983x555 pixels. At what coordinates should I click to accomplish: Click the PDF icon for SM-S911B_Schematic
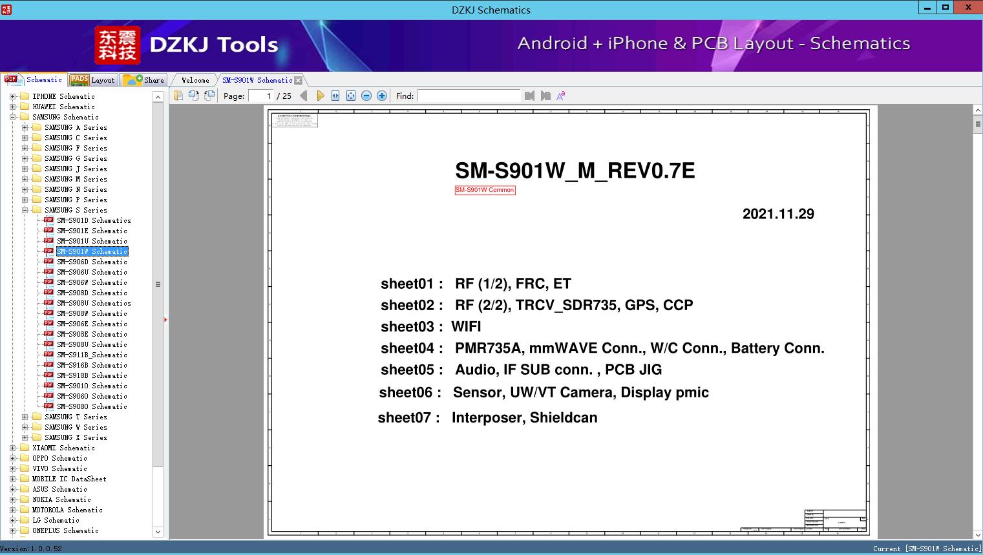tap(48, 355)
